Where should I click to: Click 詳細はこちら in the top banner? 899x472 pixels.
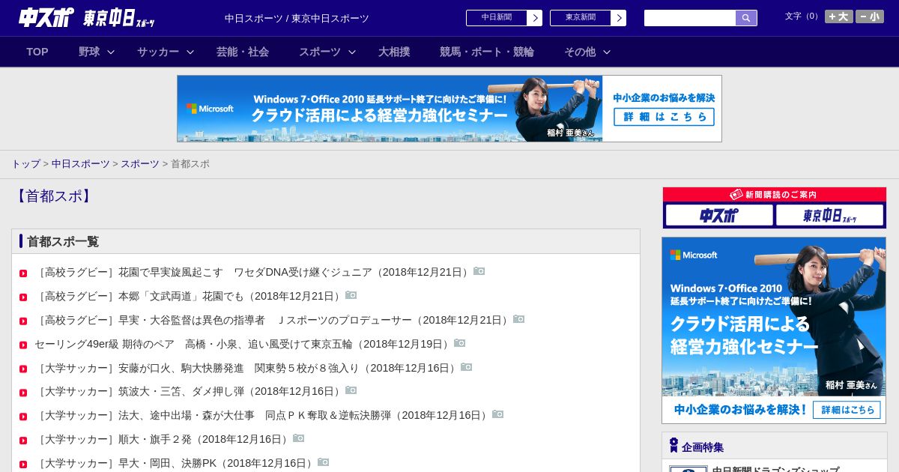pos(664,117)
